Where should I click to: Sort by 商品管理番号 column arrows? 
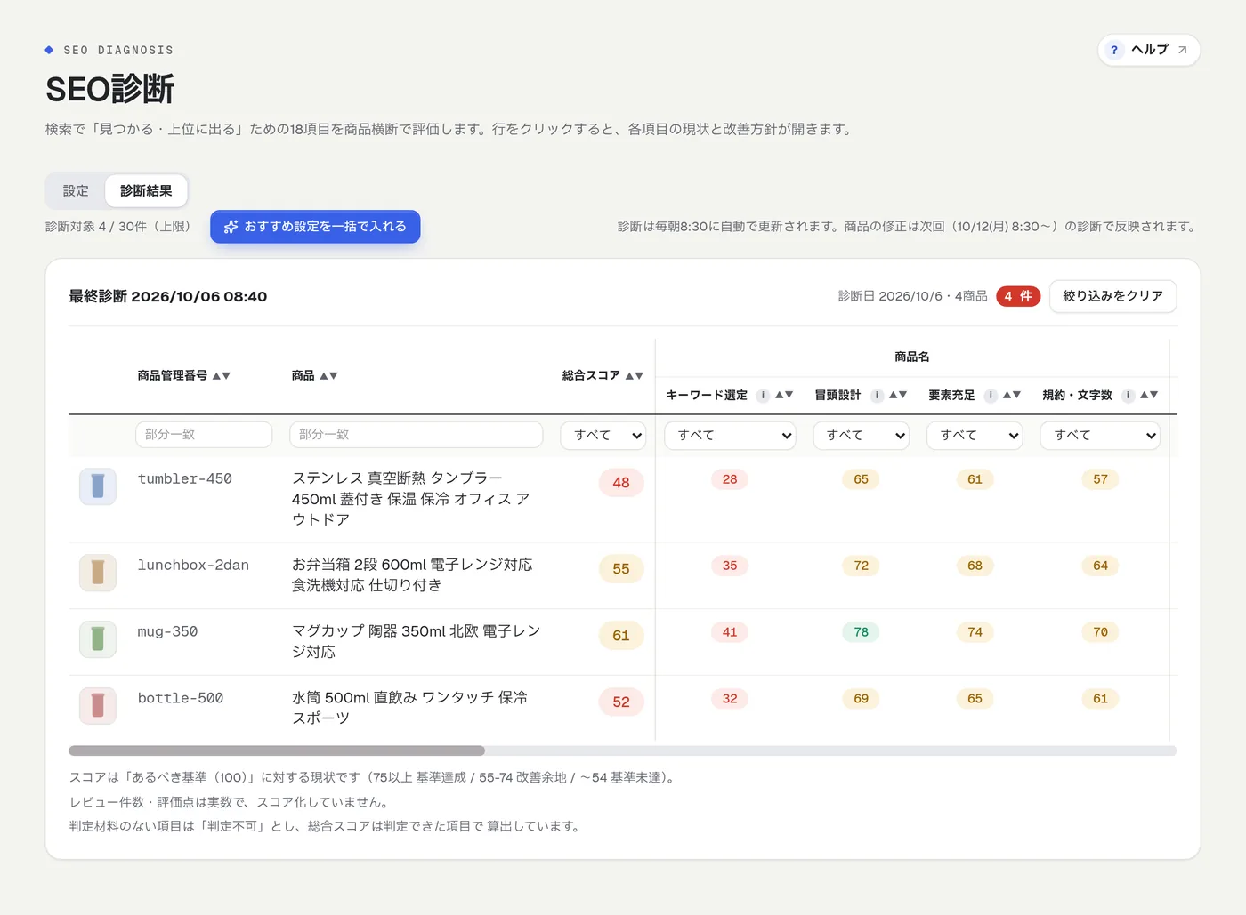point(222,376)
